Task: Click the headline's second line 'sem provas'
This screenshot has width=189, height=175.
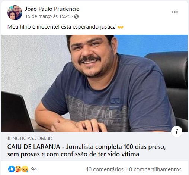Action: pyautogui.click(x=73, y=154)
